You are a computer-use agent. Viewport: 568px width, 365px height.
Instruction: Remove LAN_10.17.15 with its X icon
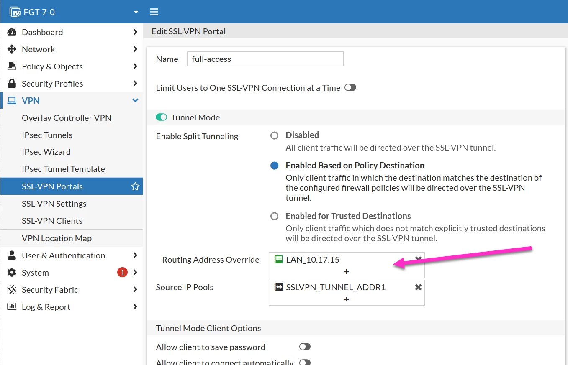click(418, 259)
